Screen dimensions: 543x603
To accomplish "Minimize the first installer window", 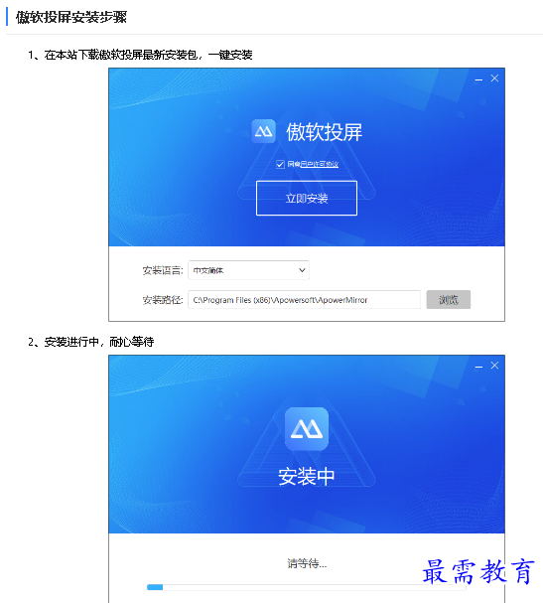I will click(478, 79).
